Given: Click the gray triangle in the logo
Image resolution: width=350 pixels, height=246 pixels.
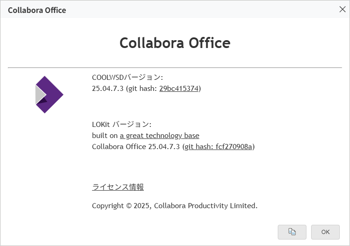Looking at the screenshot, I should pos(40,95).
